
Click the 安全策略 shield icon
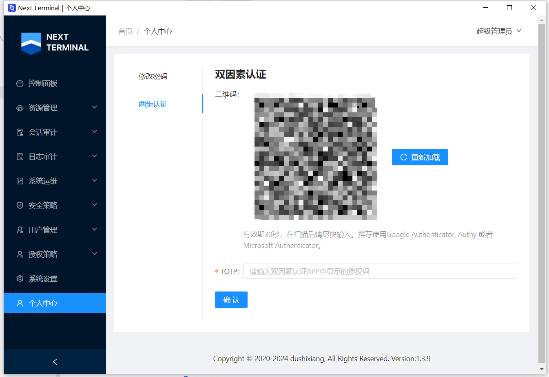point(19,205)
